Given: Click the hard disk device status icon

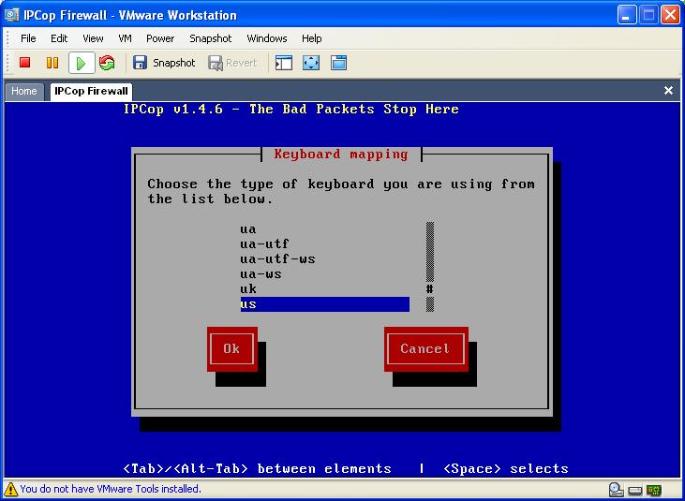Looking at the screenshot, I should point(635,491).
